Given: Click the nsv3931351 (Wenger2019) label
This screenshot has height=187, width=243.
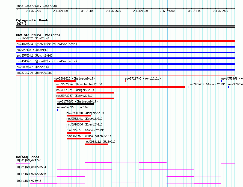Looking at the screenshot, I should (x=75, y=90).
